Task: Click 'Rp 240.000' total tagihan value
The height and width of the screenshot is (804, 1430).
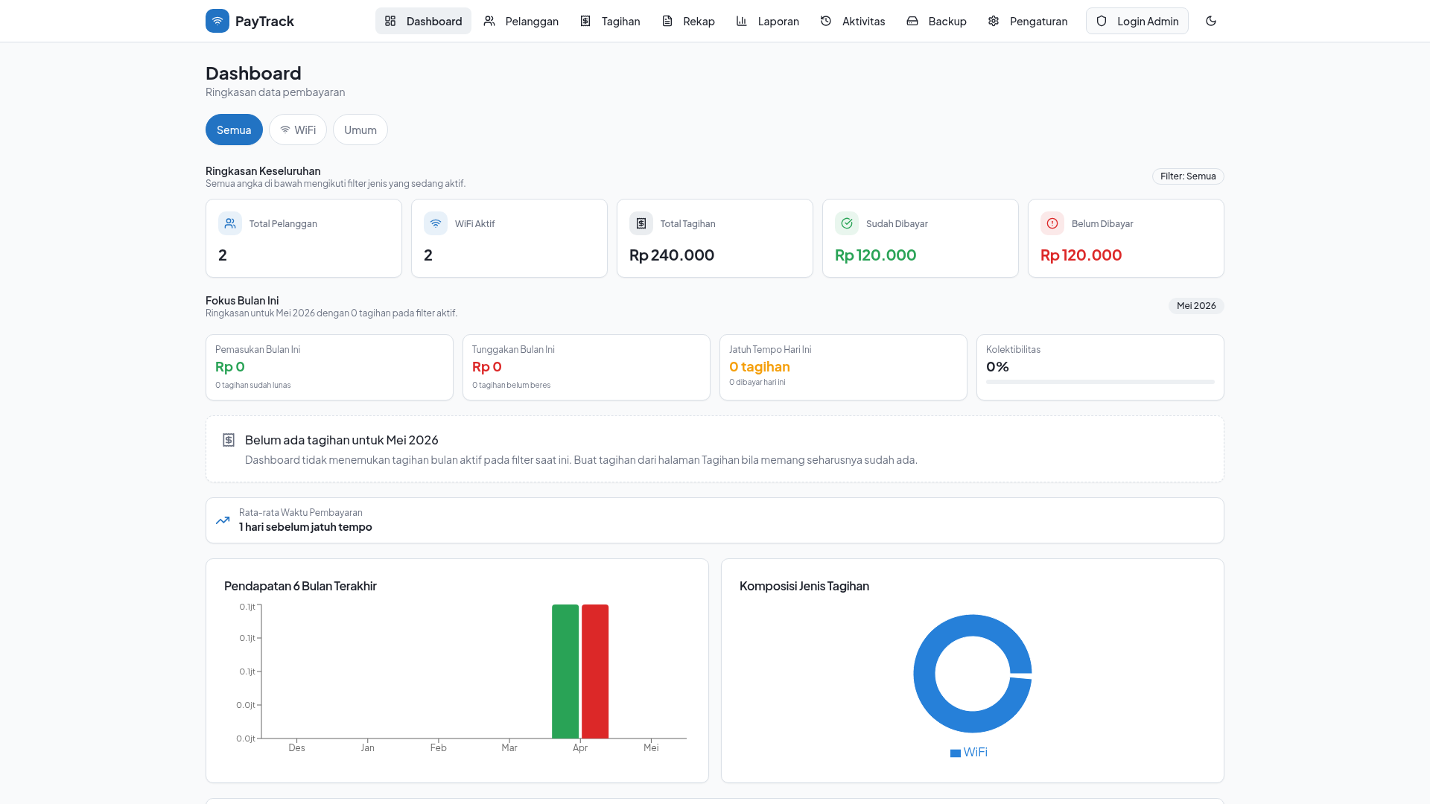Action: click(672, 255)
